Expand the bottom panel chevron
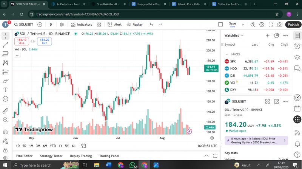This screenshot has height=169, width=302. [x=206, y=156]
